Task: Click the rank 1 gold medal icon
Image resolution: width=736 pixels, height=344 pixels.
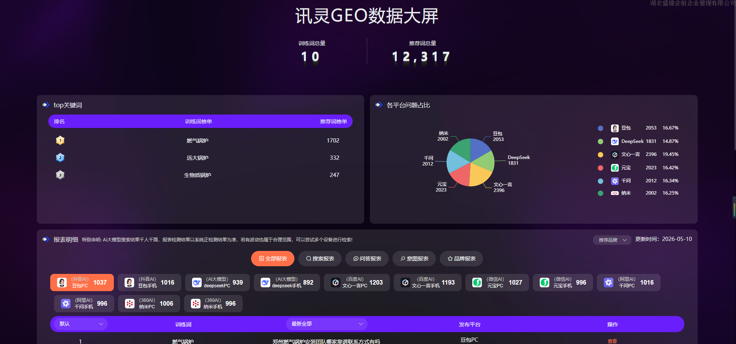Action: click(60, 141)
